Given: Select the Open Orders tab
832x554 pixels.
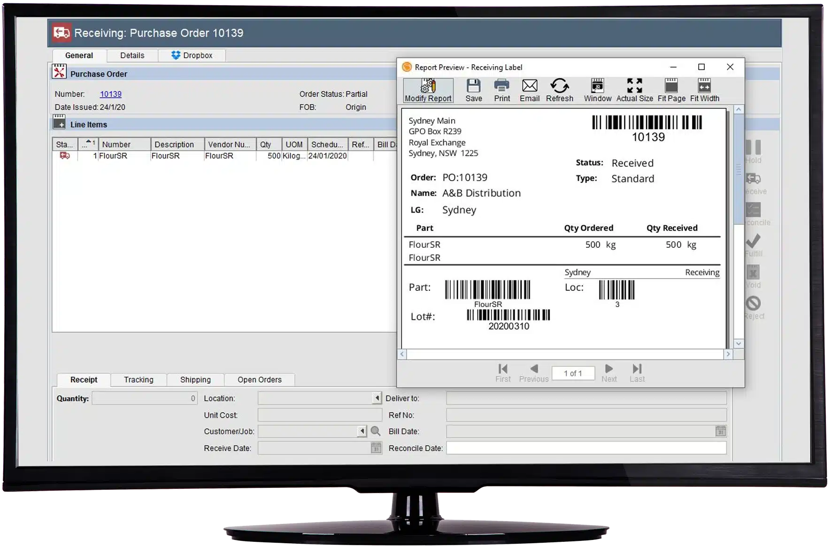Looking at the screenshot, I should 260,379.
